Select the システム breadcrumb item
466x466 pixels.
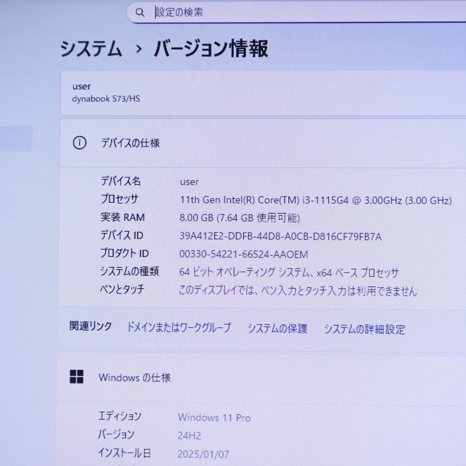[91, 48]
